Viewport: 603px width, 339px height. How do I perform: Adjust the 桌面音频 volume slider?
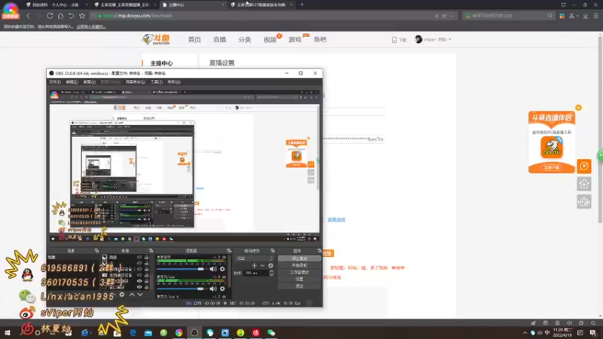(x=181, y=269)
